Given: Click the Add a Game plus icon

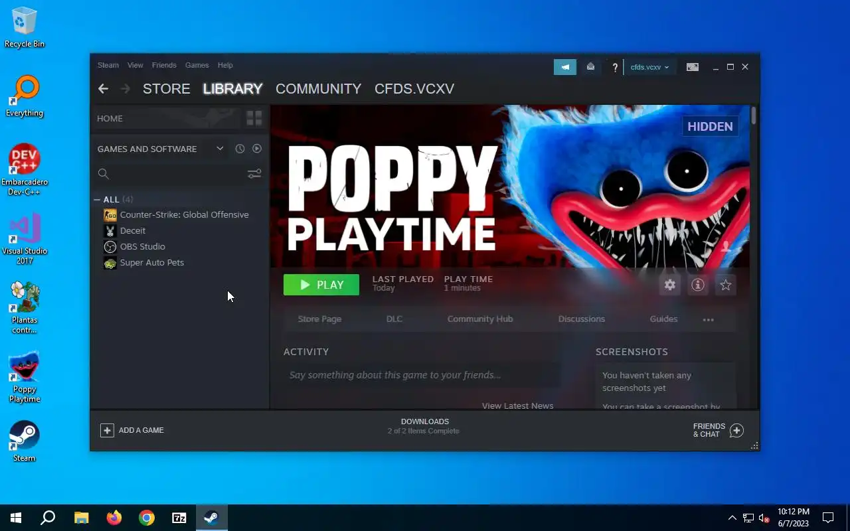Looking at the screenshot, I should 107,430.
